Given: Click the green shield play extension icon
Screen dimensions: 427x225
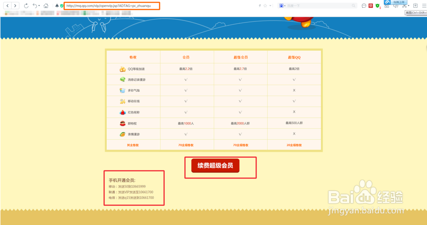Looking at the screenshot, I should pyautogui.click(x=377, y=6).
